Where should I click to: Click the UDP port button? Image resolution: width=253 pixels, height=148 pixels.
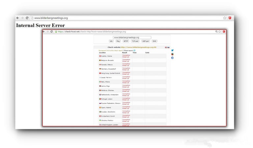(145, 41)
